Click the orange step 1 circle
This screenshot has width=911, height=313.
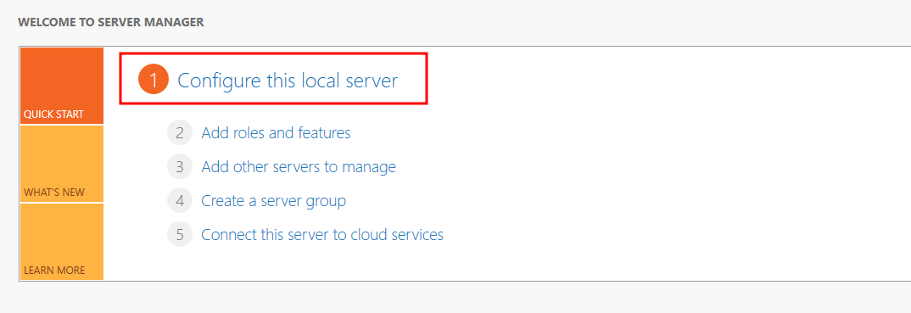(x=154, y=80)
